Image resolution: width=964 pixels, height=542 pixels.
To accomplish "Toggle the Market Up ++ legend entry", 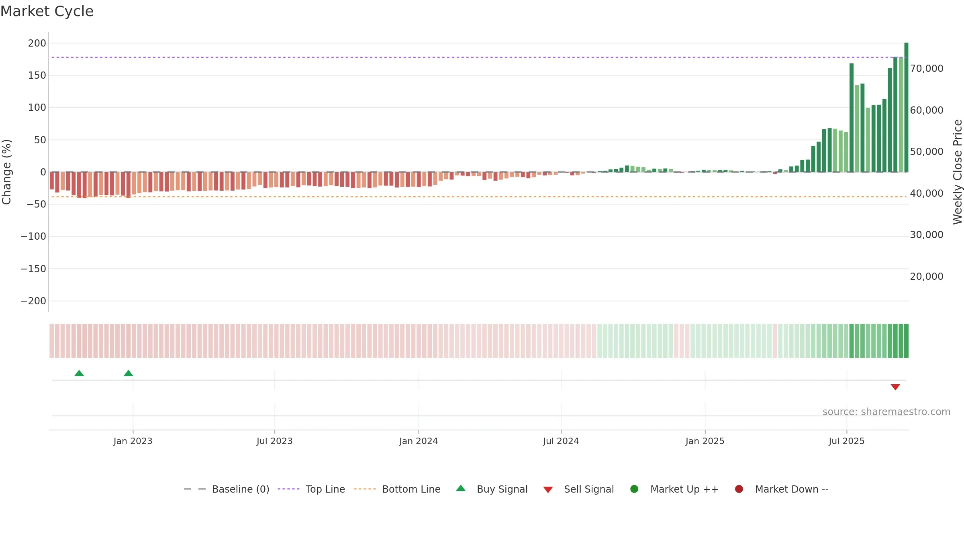I will coord(674,489).
